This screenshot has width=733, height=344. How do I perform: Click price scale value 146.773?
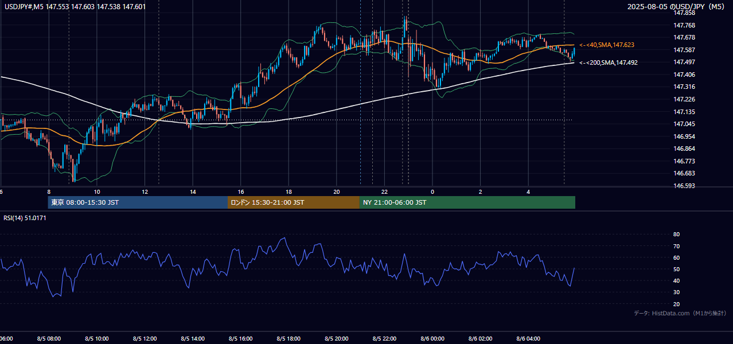point(685,161)
